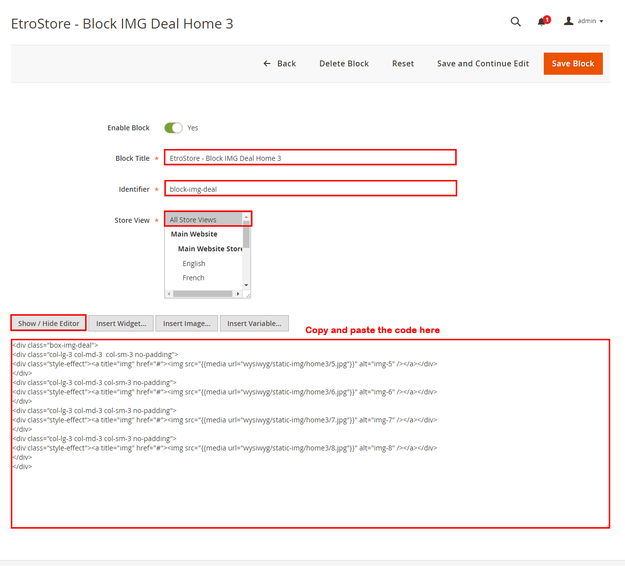Click the code line containing home3/8.jpg
Image resolution: width=625 pixels, height=566 pixels.
coord(224,448)
